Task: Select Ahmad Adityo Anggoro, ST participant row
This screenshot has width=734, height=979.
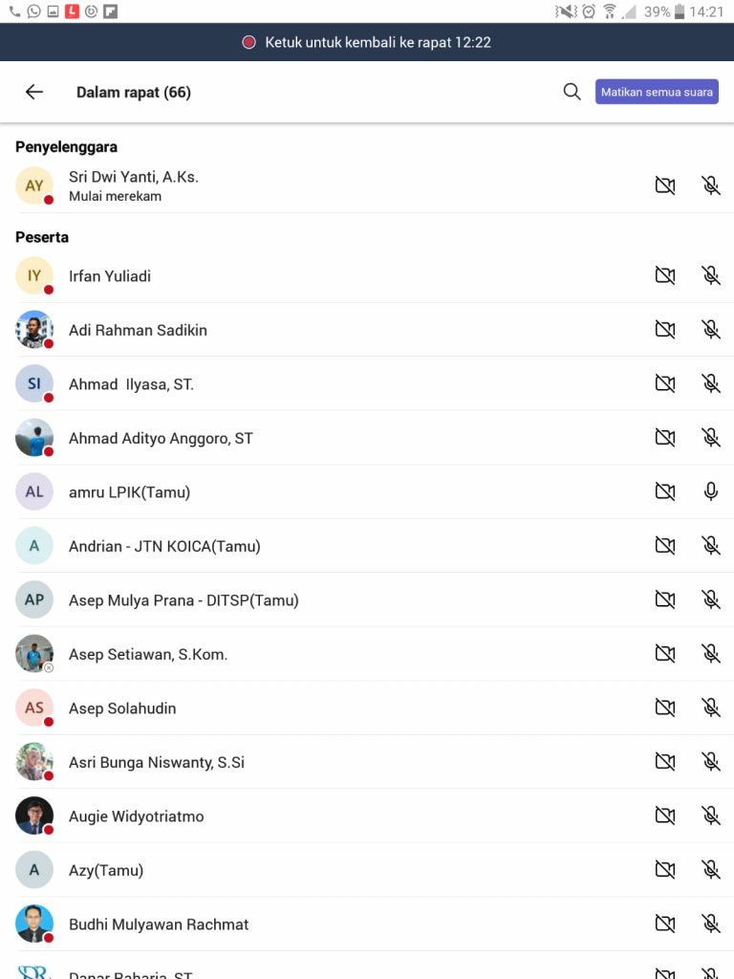Action: pyautogui.click(x=367, y=438)
